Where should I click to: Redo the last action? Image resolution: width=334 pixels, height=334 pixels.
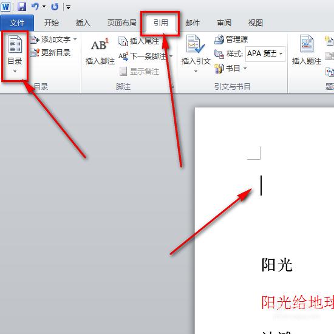click(x=55, y=7)
